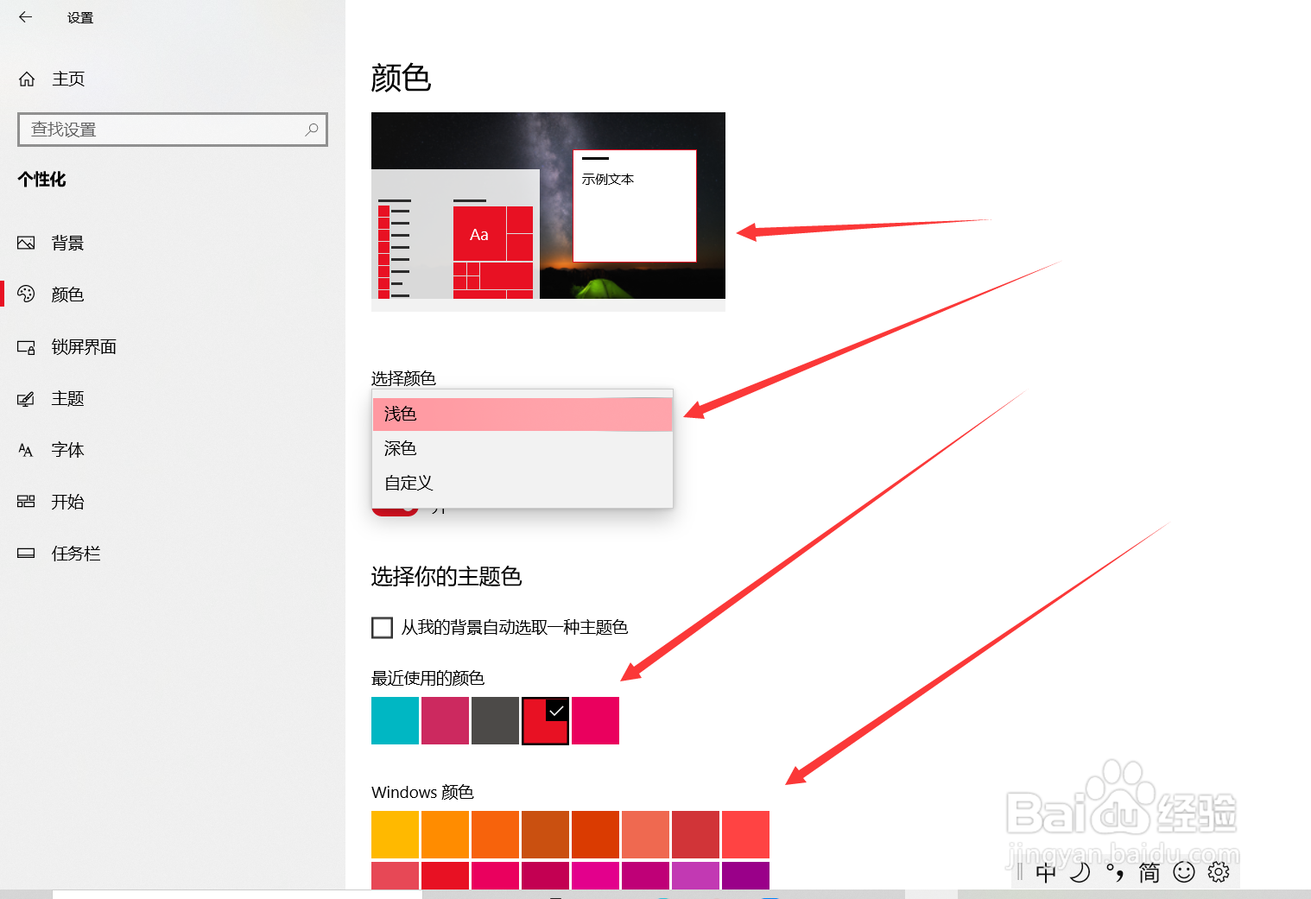Open 主页 home page
Viewport: 1311px width, 899px height.
coord(68,79)
